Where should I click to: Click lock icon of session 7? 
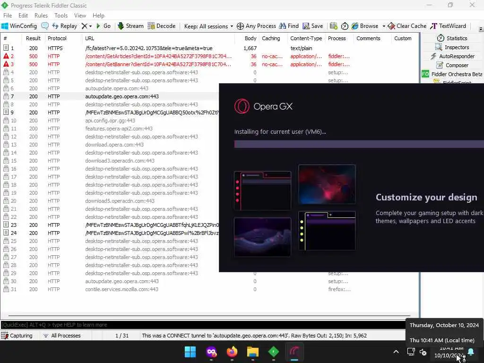(6, 96)
